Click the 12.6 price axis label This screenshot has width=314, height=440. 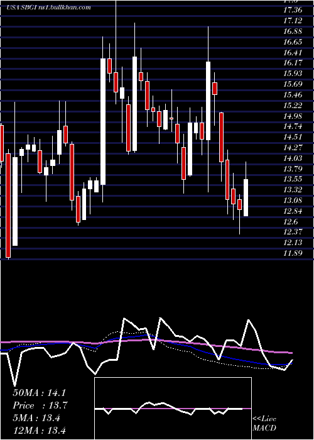tap(290, 222)
